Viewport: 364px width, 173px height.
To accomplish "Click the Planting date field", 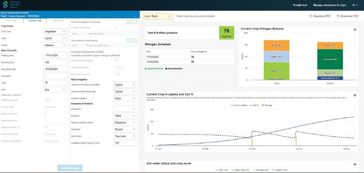I will (x=56, y=55).
